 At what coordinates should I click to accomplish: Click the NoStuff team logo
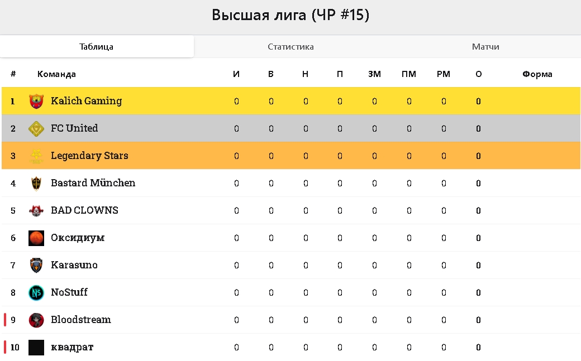tap(36, 292)
